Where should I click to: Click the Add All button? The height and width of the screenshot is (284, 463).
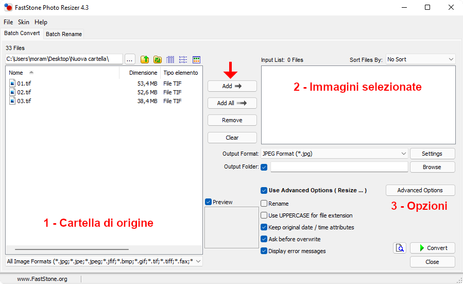click(x=232, y=103)
